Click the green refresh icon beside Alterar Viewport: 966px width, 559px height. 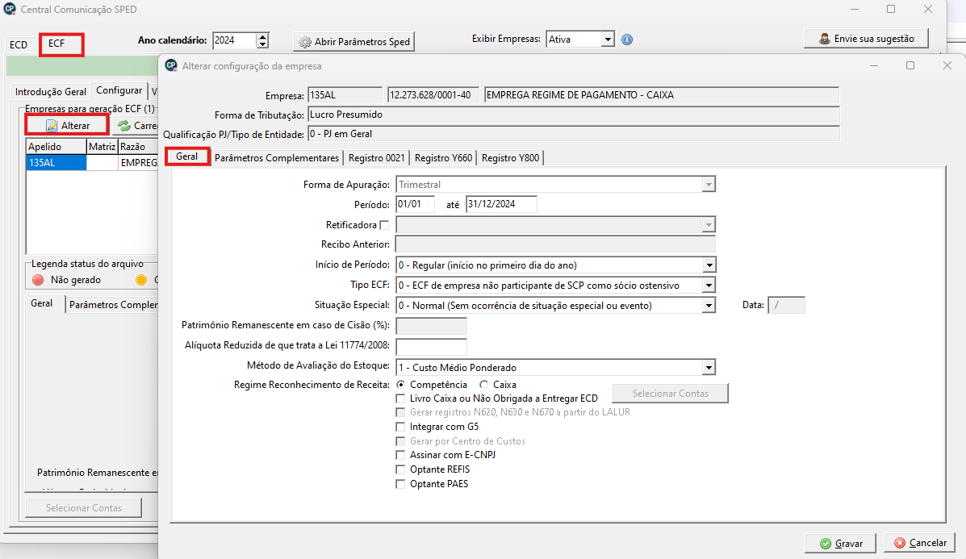[124, 126]
